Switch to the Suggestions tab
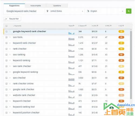 [14, 6]
